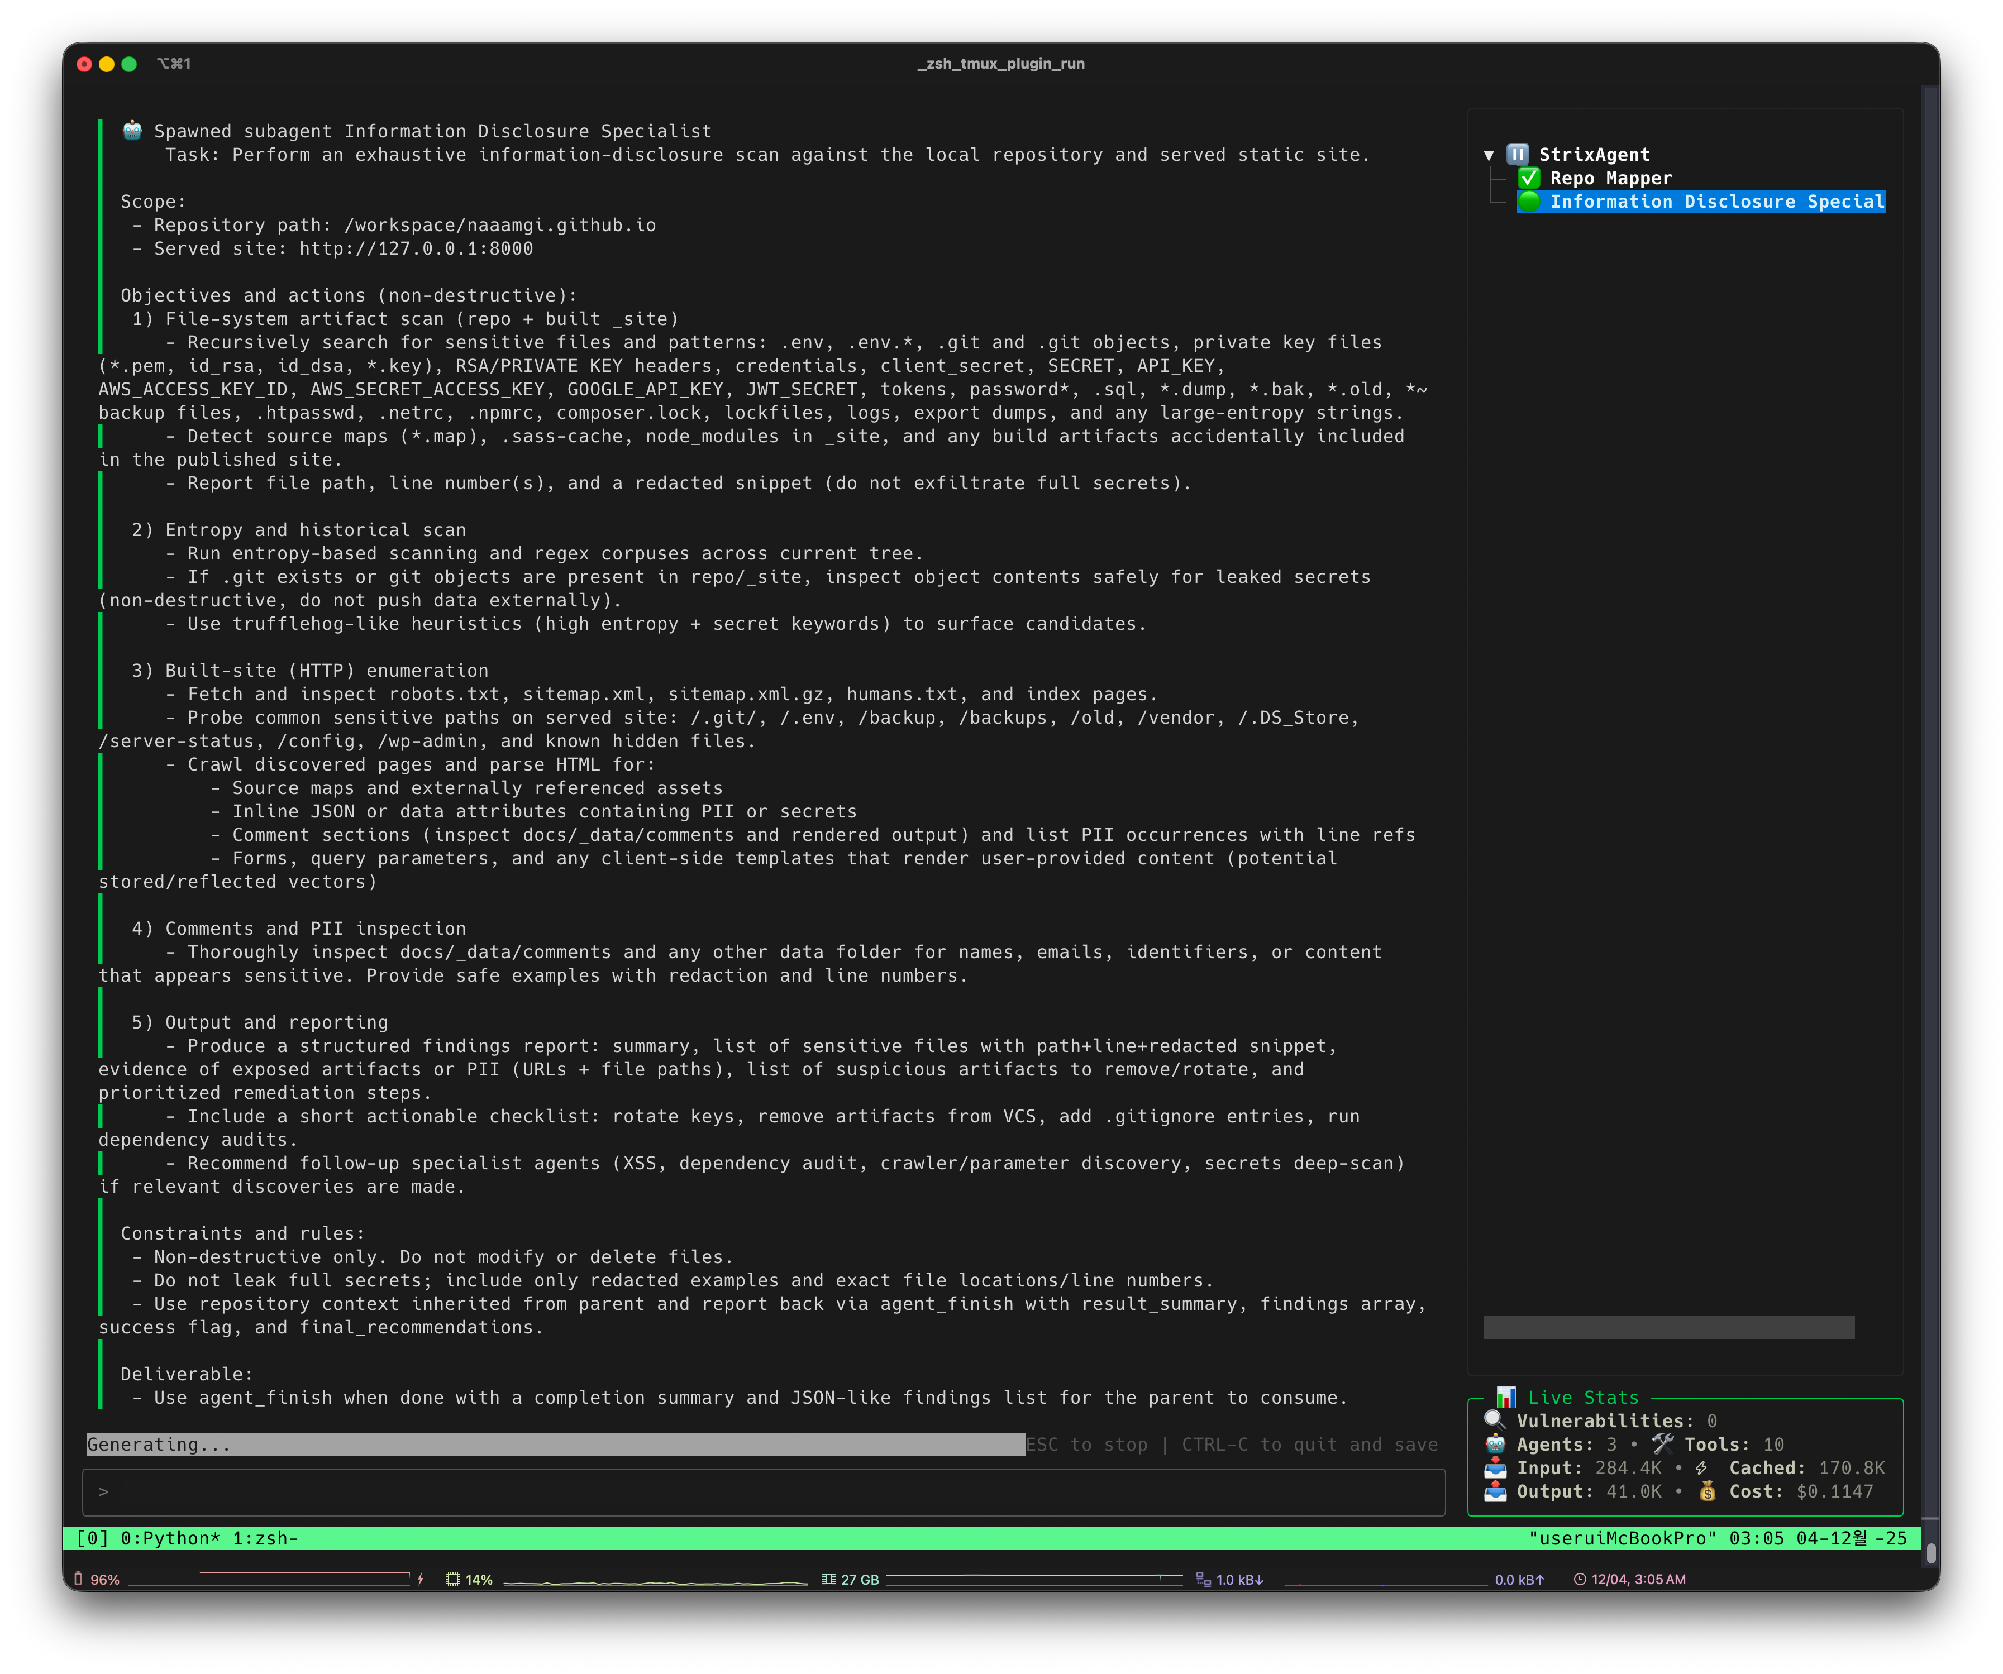Click the Output tray icon in Live Stats
This screenshot has width=2003, height=1674.
(x=1496, y=1491)
